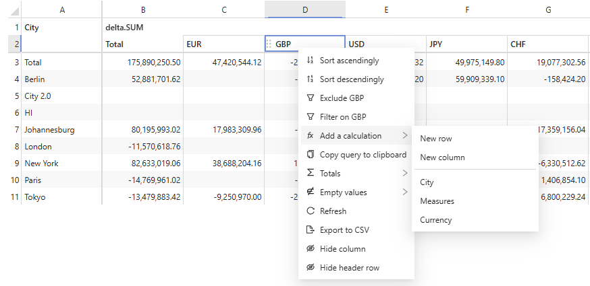Select Copy query to clipboard
This screenshot has width=590, height=286.
pyautogui.click(x=356, y=154)
